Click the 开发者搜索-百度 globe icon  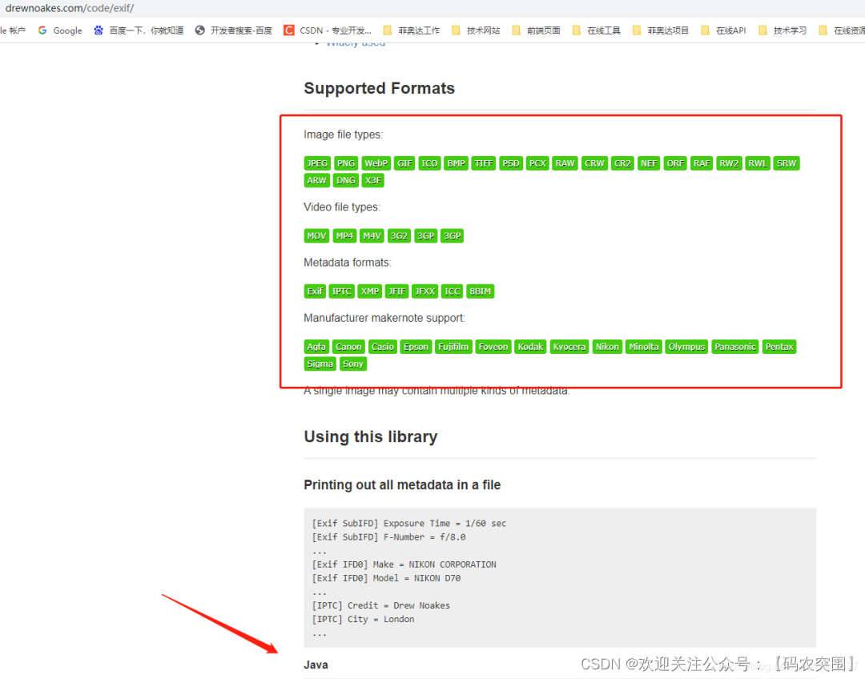[199, 30]
